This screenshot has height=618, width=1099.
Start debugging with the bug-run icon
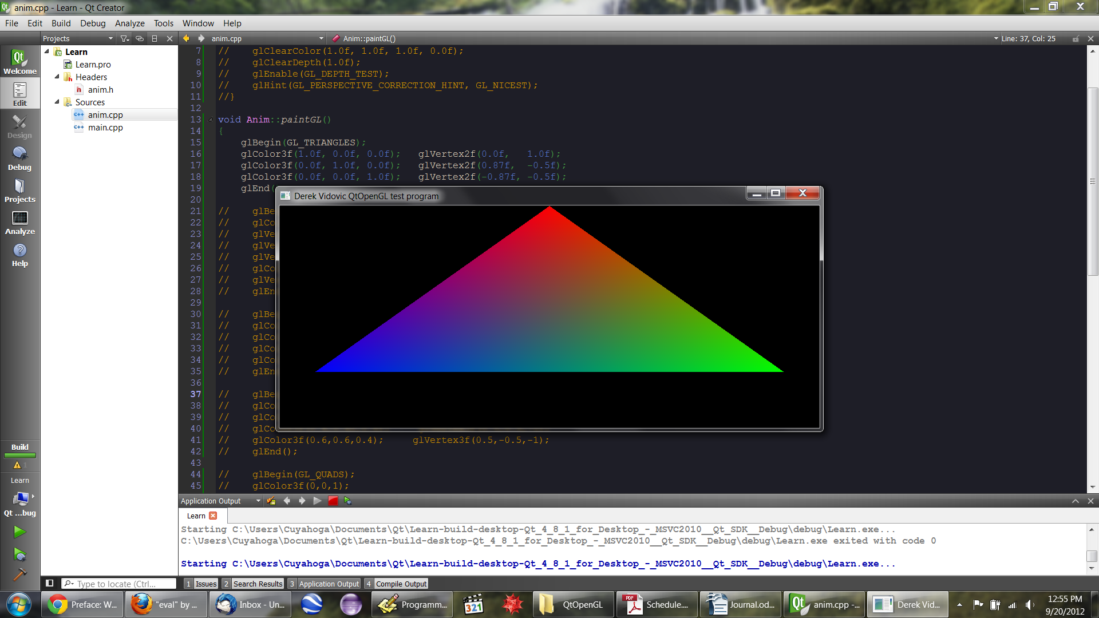19,554
